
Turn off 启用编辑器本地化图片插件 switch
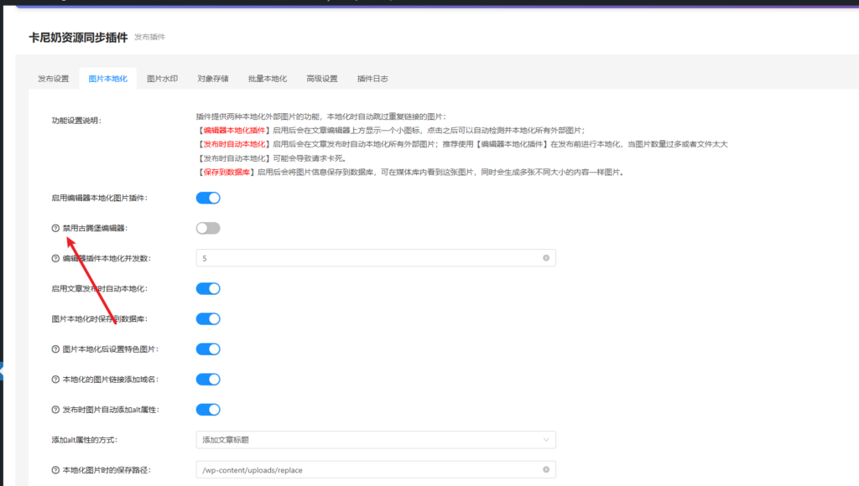click(x=207, y=197)
